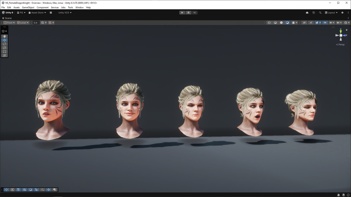Open the Layout dropdown
This screenshot has width=351, height=197.
[x=331, y=13]
